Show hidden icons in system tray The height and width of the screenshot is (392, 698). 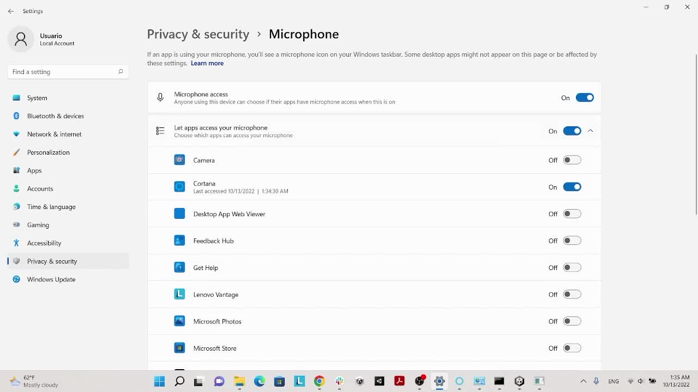[x=583, y=381]
